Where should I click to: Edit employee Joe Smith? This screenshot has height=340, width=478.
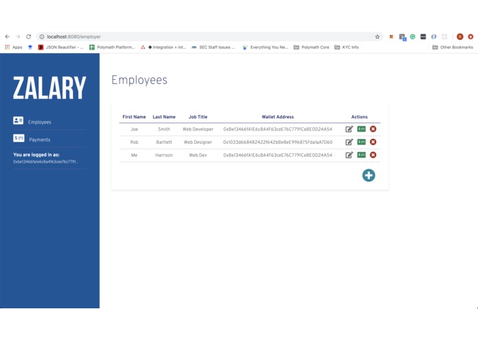(349, 129)
